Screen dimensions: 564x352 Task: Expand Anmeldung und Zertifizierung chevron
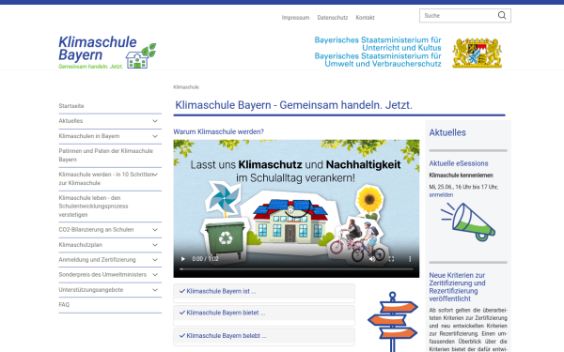point(155,260)
